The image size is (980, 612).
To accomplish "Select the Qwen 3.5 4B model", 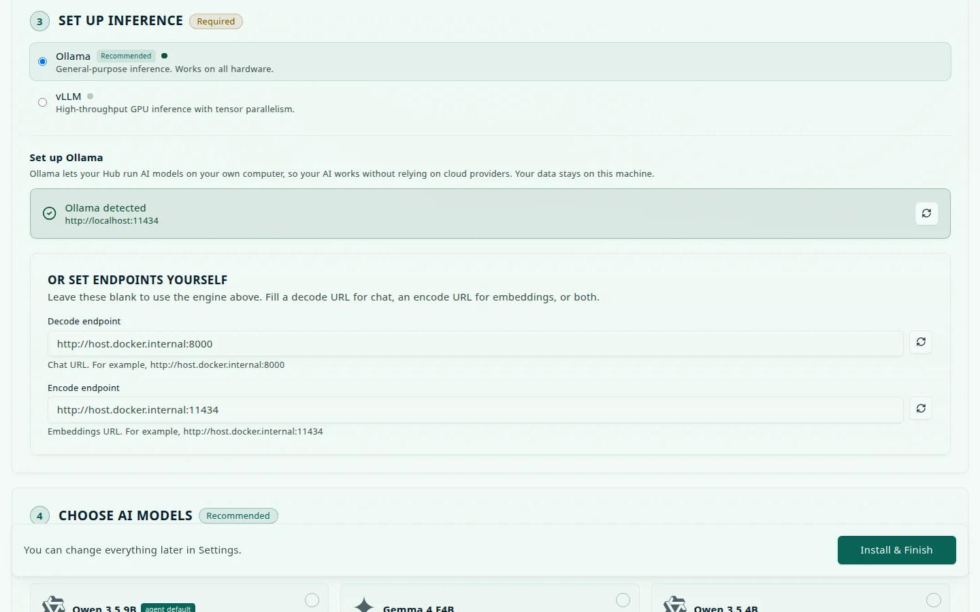I will click(x=933, y=600).
